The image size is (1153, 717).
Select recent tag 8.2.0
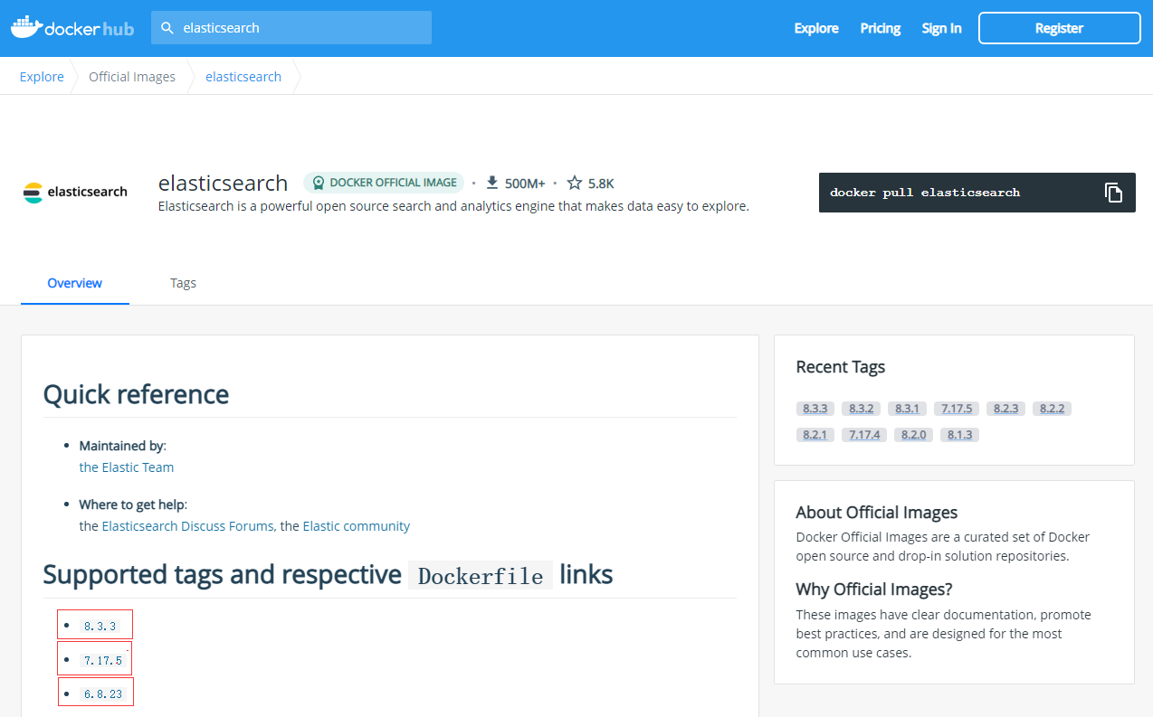pyautogui.click(x=913, y=435)
